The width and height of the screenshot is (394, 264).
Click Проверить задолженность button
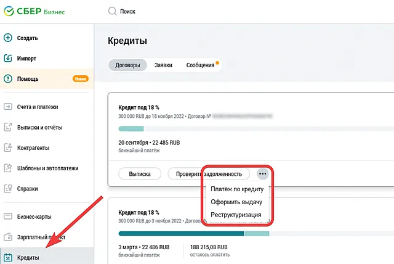coord(209,174)
